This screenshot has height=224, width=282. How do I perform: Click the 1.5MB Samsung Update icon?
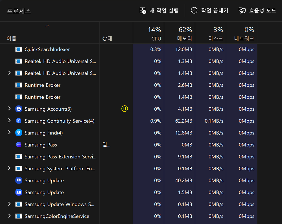19,192
